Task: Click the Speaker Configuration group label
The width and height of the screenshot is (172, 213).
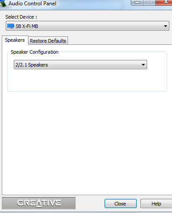Action: tap(35, 52)
